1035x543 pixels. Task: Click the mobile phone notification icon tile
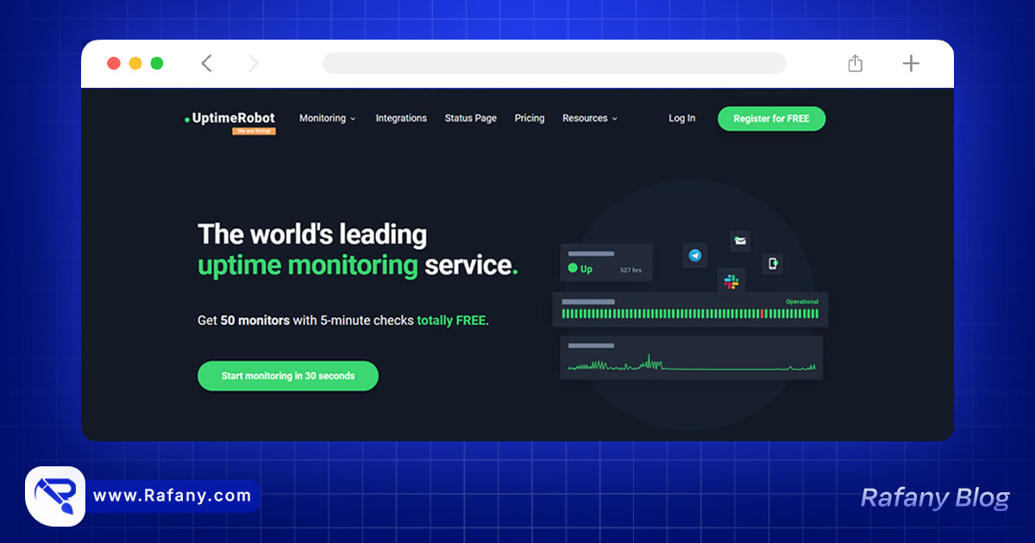click(x=773, y=264)
